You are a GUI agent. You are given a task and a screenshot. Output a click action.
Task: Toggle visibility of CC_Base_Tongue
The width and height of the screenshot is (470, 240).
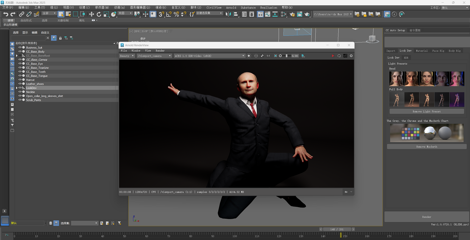point(20,76)
